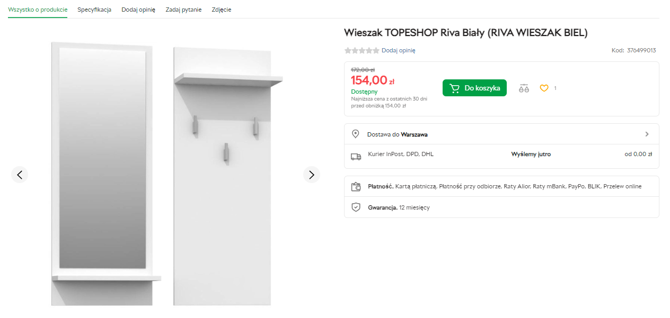Open the Specyfikacja tab

tap(94, 10)
